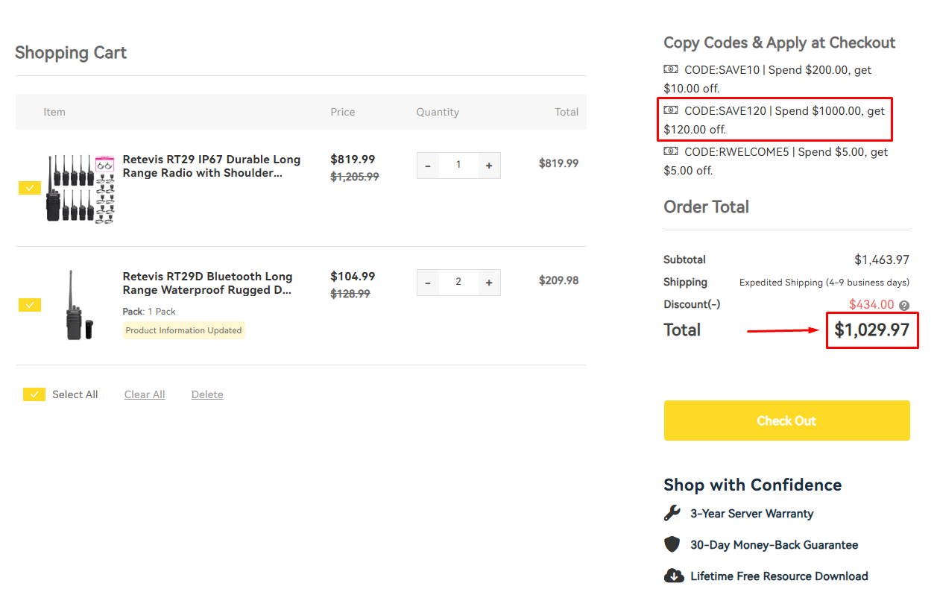
Task: Click the Order Total heading
Action: [707, 207]
